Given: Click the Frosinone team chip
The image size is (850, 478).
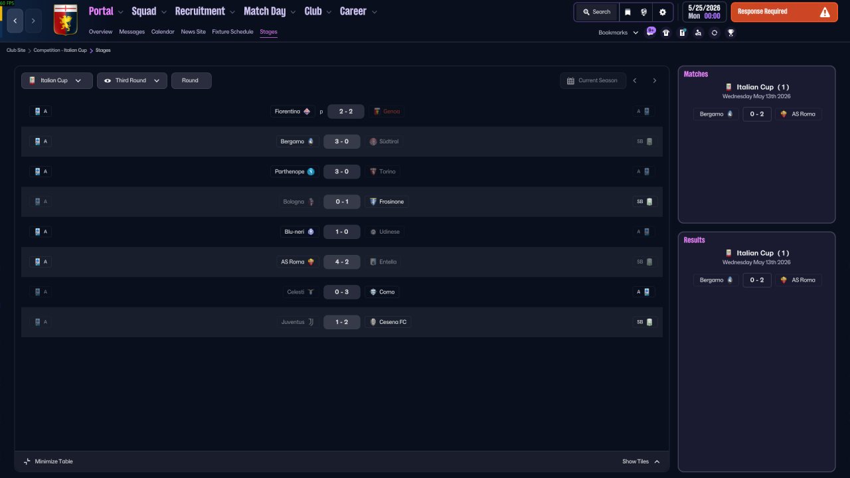Looking at the screenshot, I should [x=386, y=202].
